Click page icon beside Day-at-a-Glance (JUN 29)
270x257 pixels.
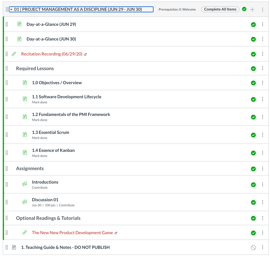(x=19, y=24)
